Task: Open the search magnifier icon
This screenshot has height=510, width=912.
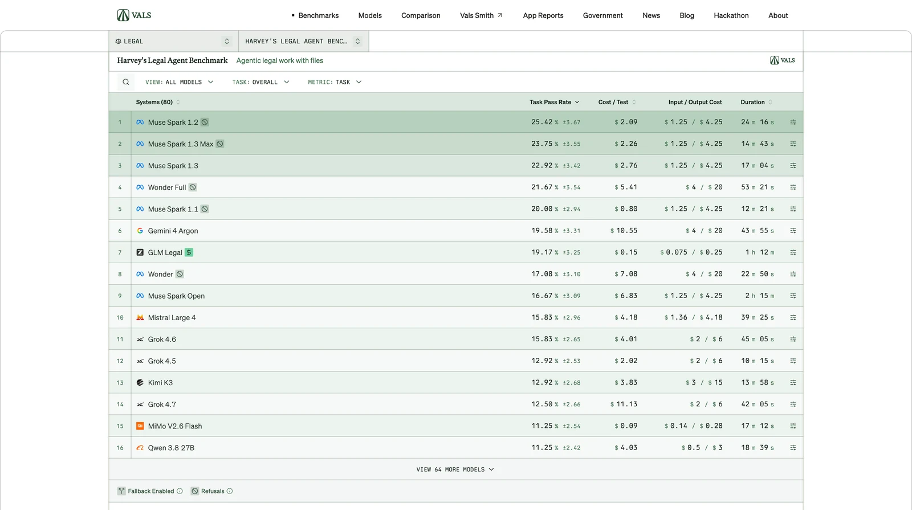Action: tap(126, 82)
